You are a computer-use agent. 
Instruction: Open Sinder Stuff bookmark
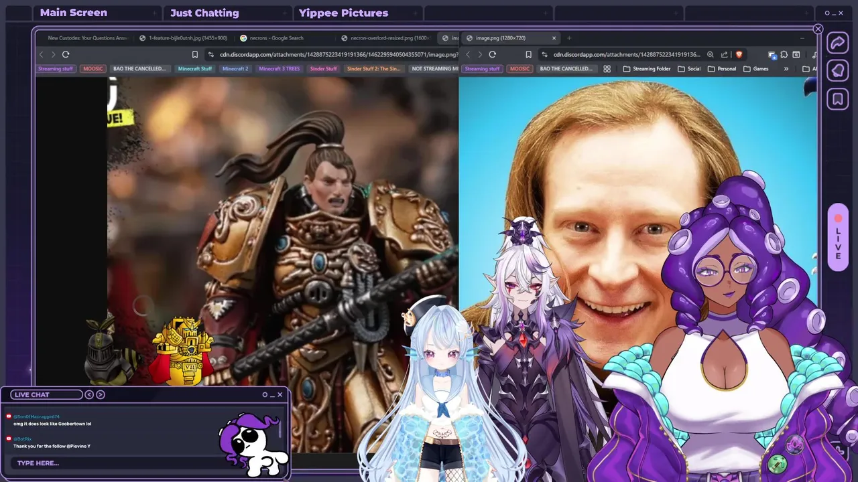tap(323, 69)
